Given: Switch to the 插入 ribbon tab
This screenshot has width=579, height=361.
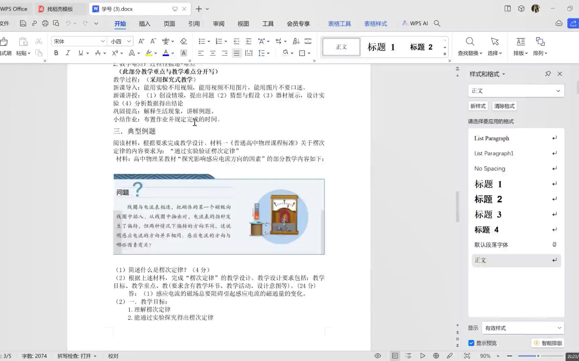Looking at the screenshot, I should pyautogui.click(x=144, y=23).
